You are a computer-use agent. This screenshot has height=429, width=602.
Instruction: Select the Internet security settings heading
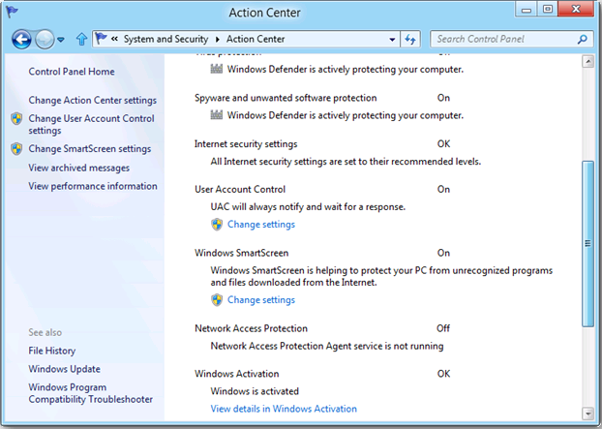[x=246, y=144]
